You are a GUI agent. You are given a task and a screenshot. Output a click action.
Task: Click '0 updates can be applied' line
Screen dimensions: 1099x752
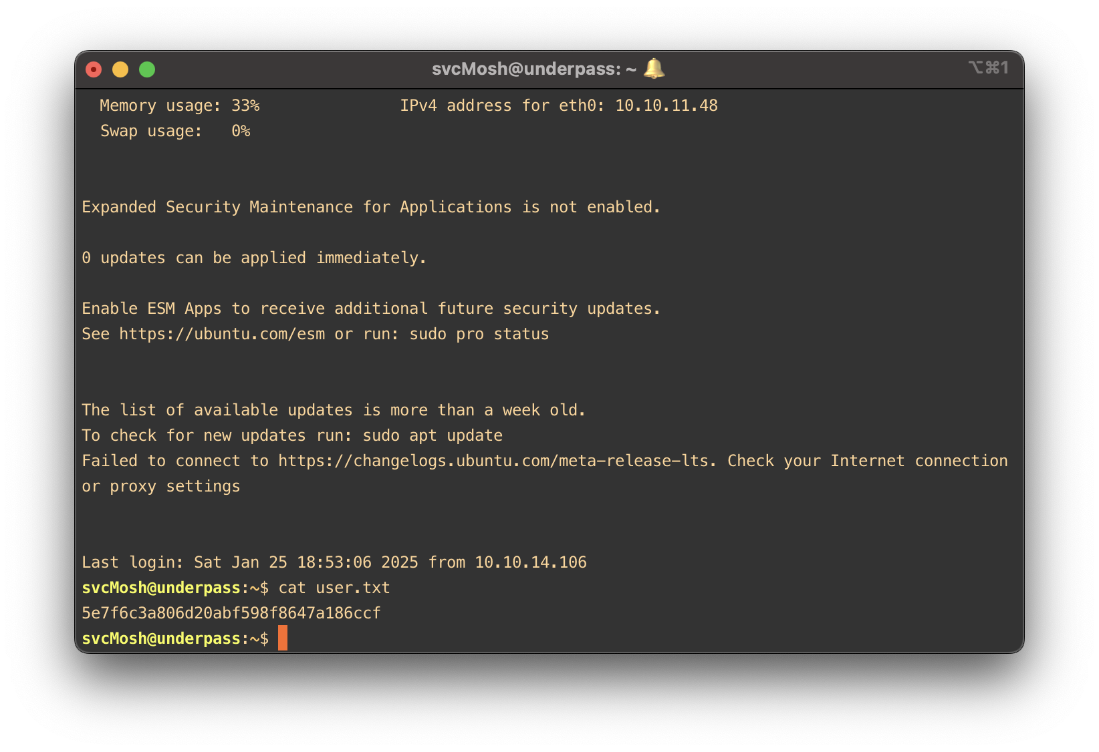pos(254,258)
